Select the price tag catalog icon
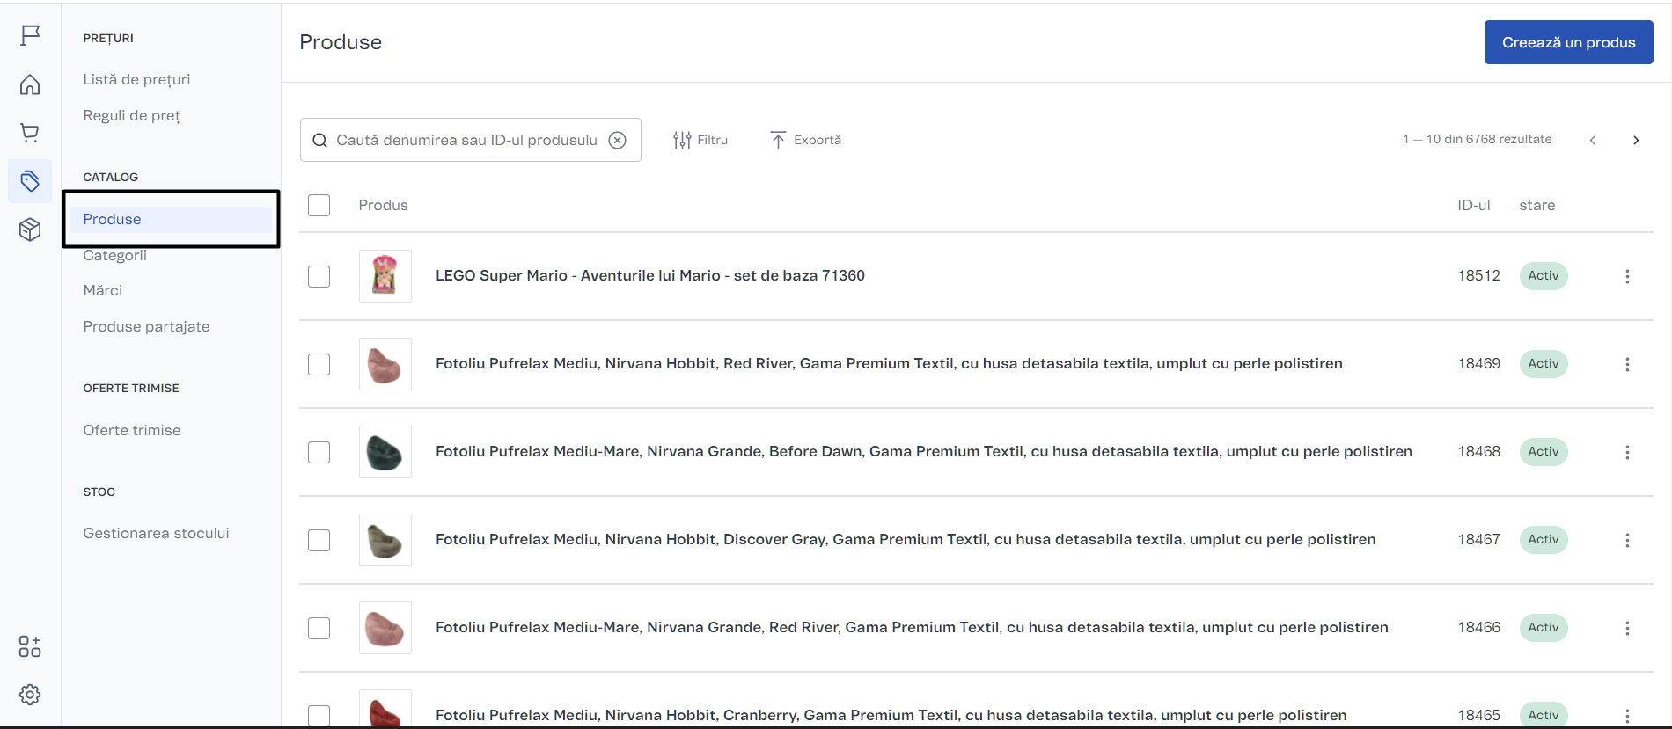Image resolution: width=1672 pixels, height=729 pixels. (30, 181)
